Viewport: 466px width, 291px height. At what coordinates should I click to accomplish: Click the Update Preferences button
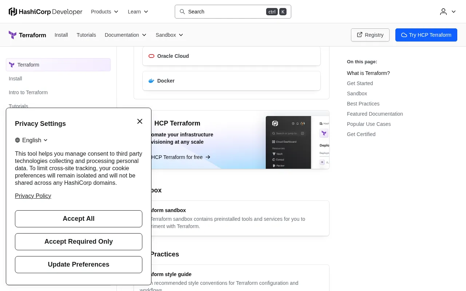[x=79, y=264]
